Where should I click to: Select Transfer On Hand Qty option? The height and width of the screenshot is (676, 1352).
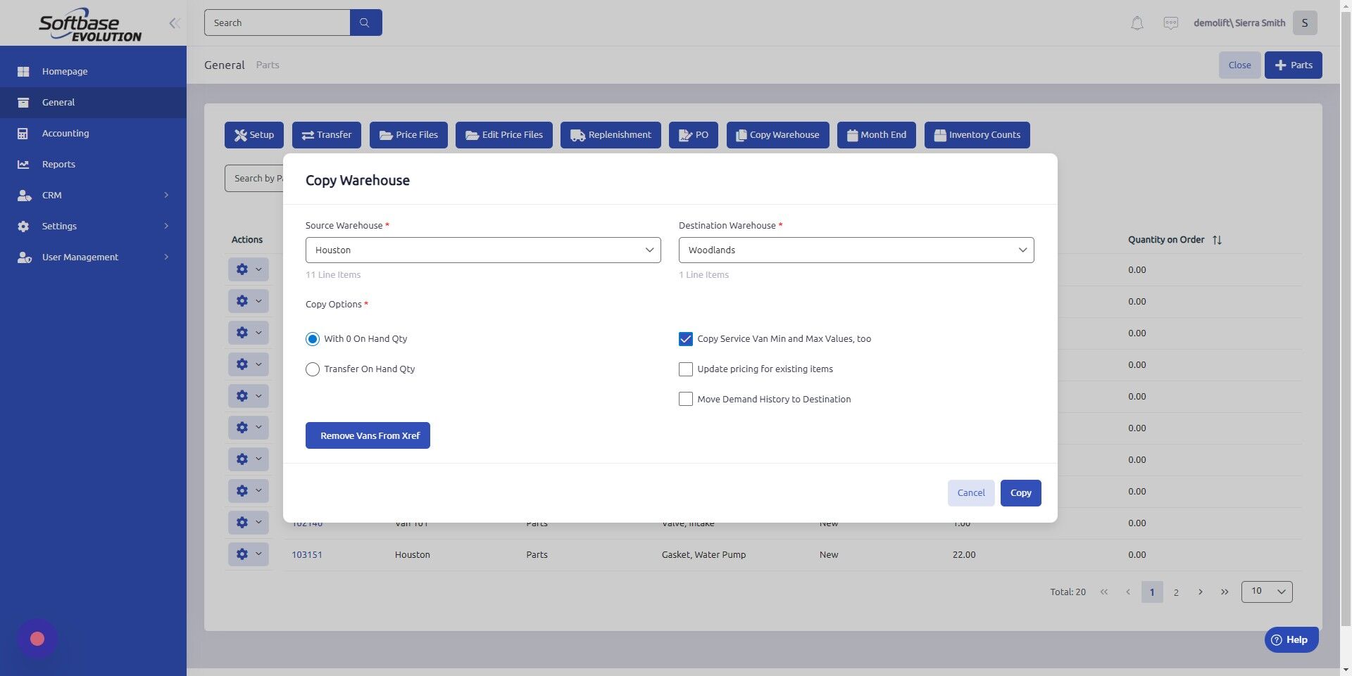click(x=313, y=369)
